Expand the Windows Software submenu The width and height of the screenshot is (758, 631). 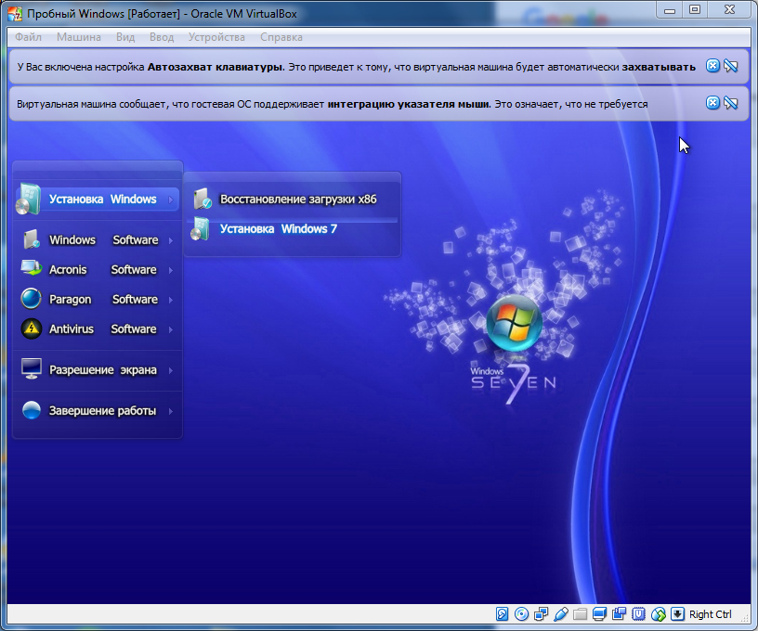[172, 239]
